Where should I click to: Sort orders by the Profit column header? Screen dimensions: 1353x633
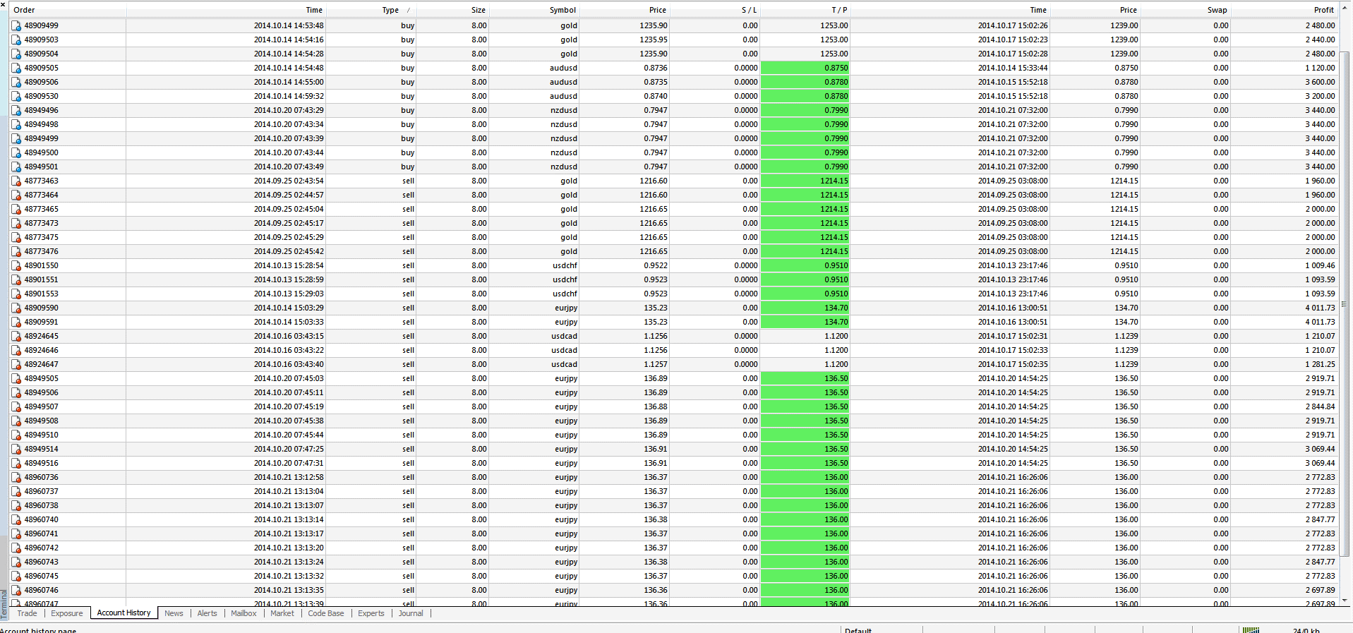(1323, 10)
